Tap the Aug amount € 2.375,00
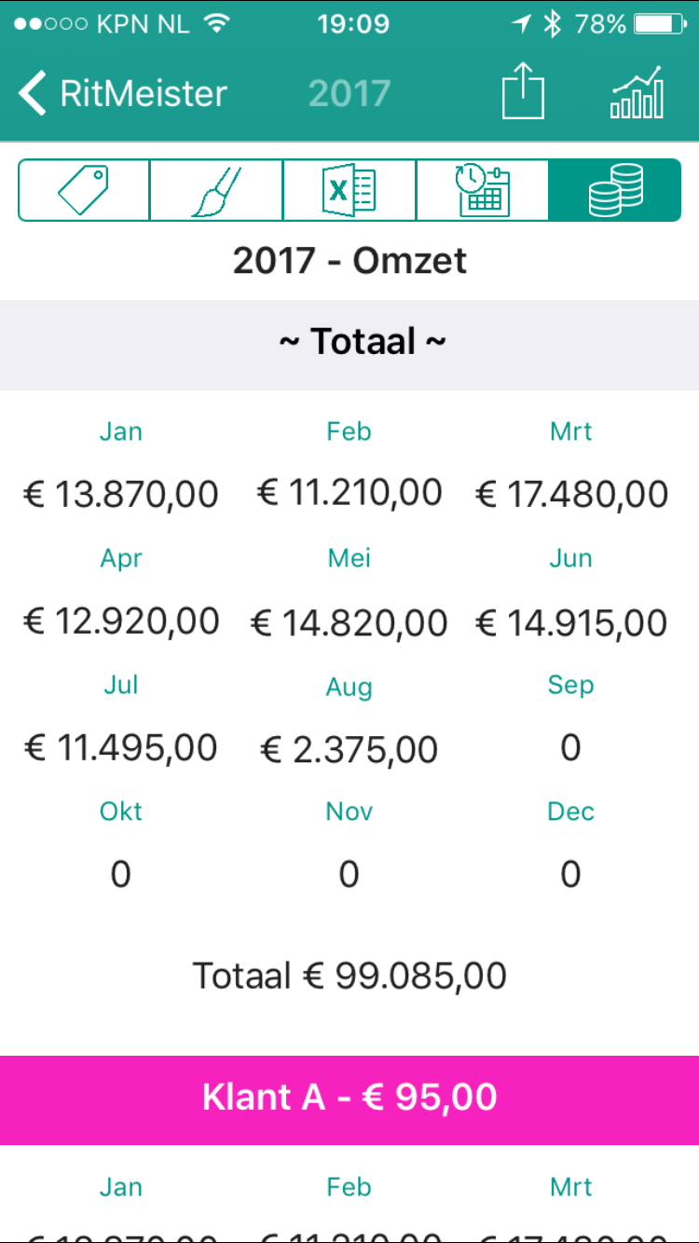This screenshot has width=699, height=1243. [x=349, y=749]
